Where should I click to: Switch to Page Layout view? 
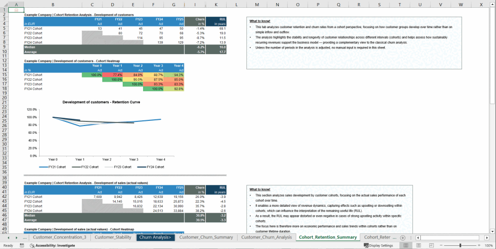[417, 245]
